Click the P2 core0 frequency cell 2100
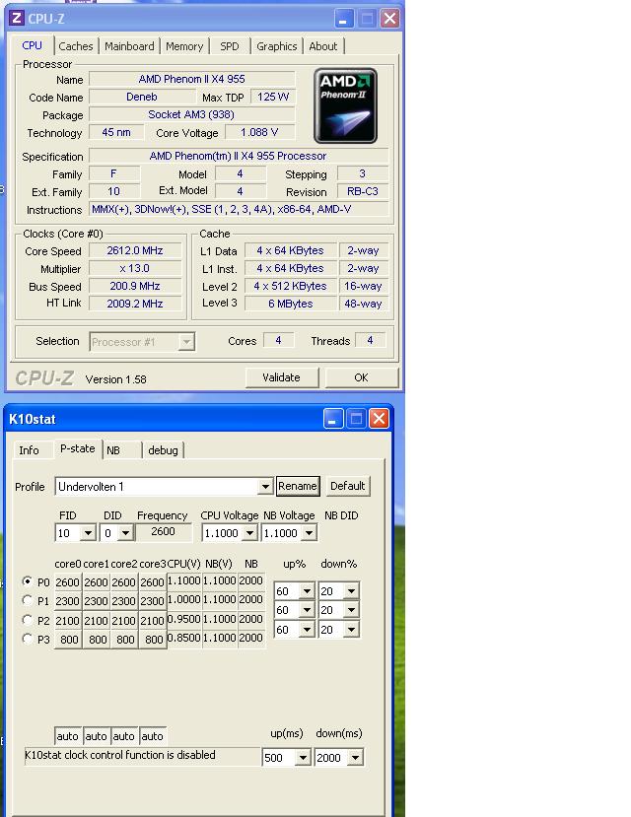Image resolution: width=631 pixels, height=817 pixels. (67, 621)
